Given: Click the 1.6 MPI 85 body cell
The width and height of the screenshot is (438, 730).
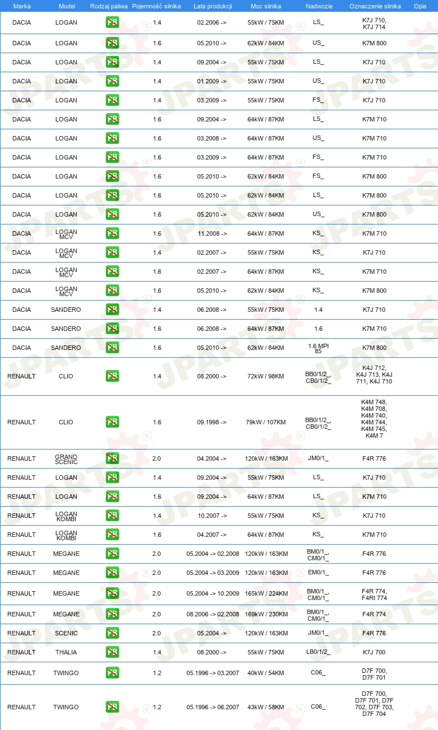Looking at the screenshot, I should (x=318, y=348).
